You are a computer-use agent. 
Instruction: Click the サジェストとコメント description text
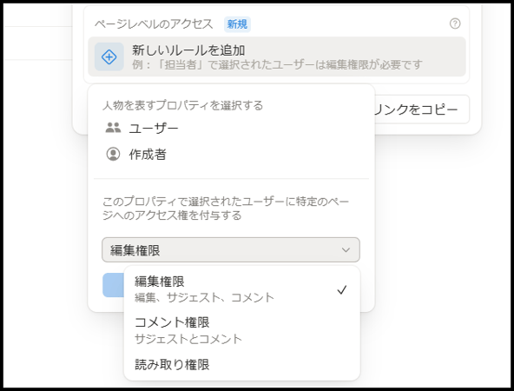[x=188, y=339]
